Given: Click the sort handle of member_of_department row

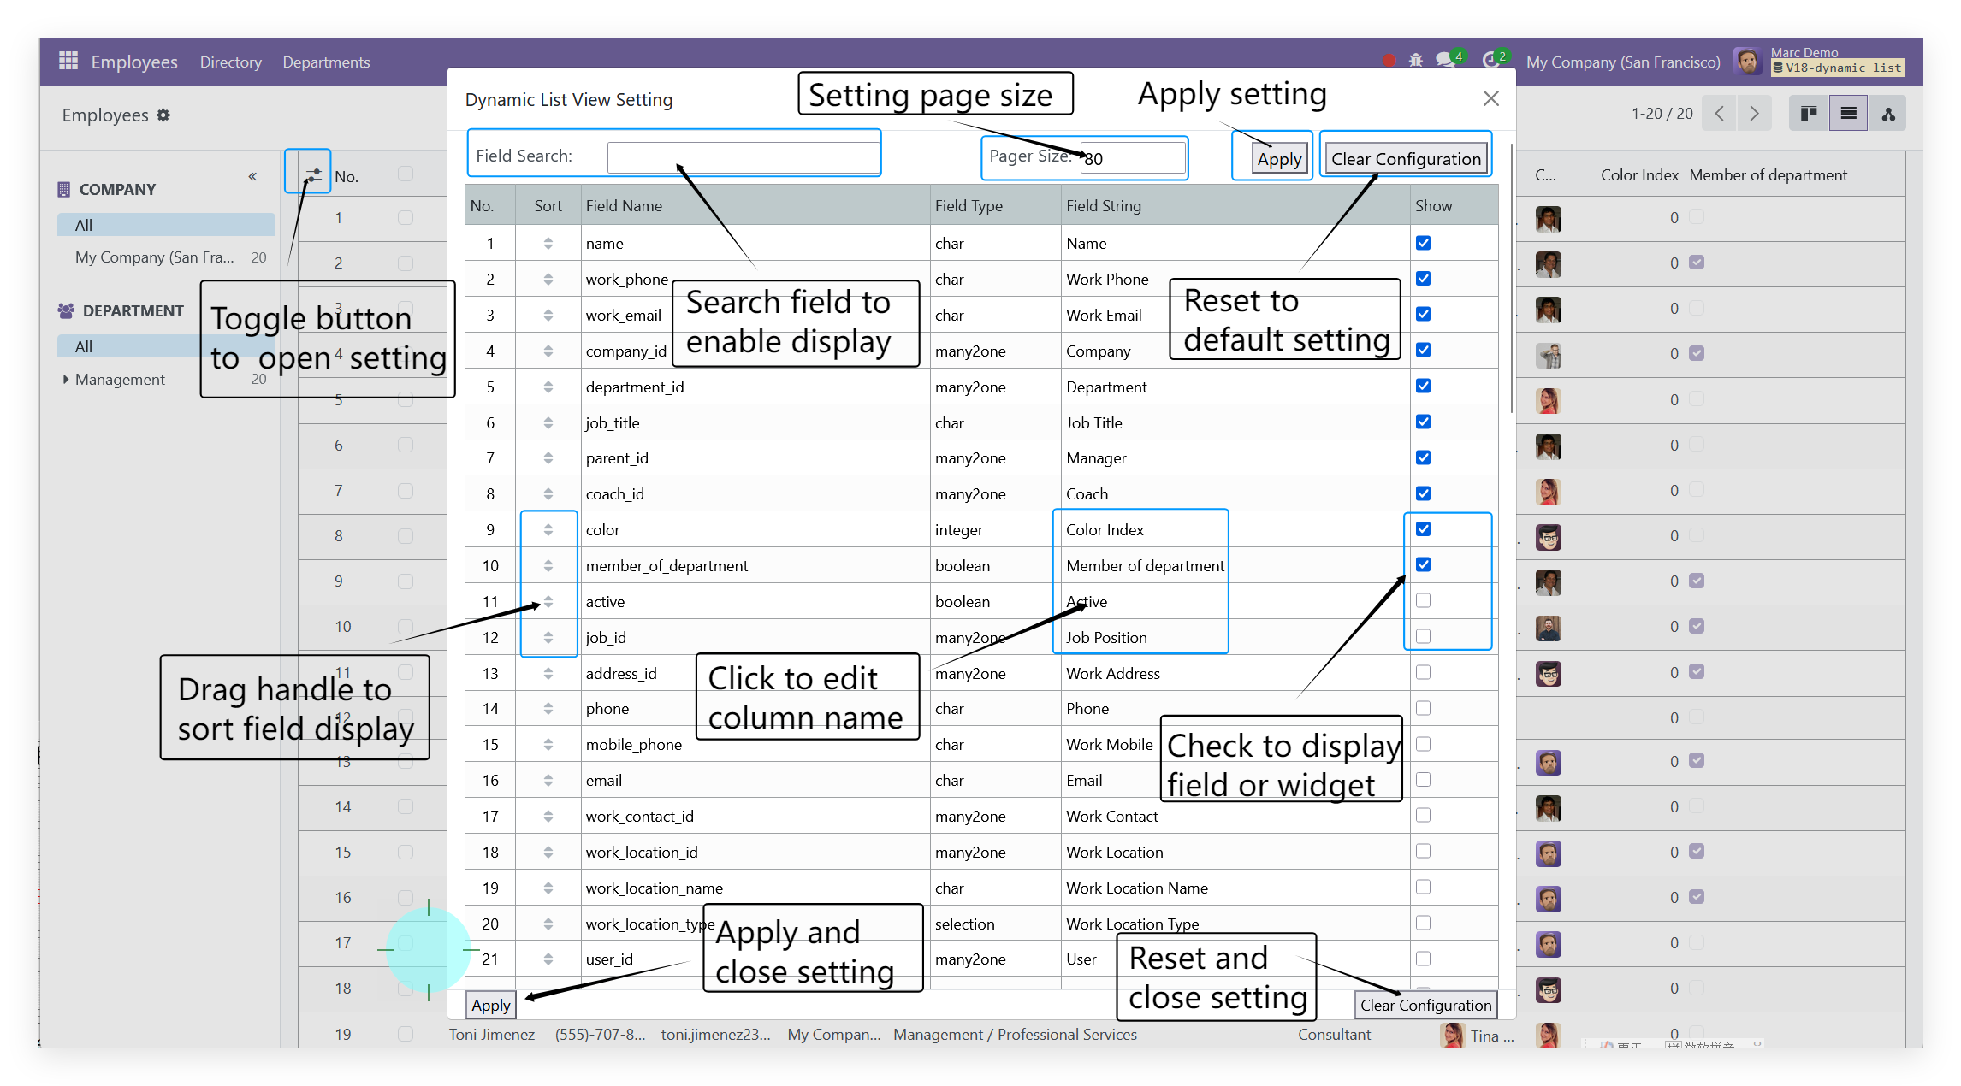Looking at the screenshot, I should pos(548,566).
